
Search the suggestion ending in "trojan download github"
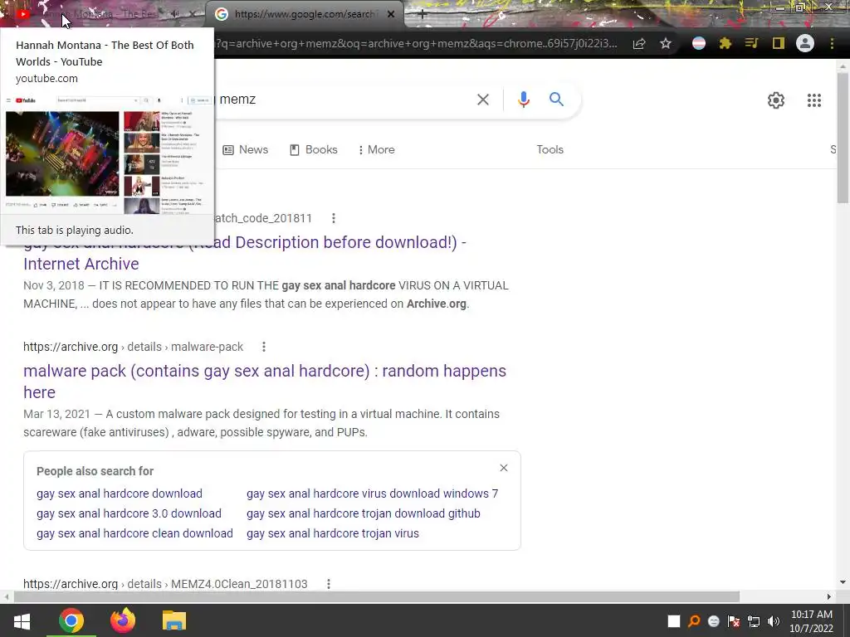(x=364, y=513)
